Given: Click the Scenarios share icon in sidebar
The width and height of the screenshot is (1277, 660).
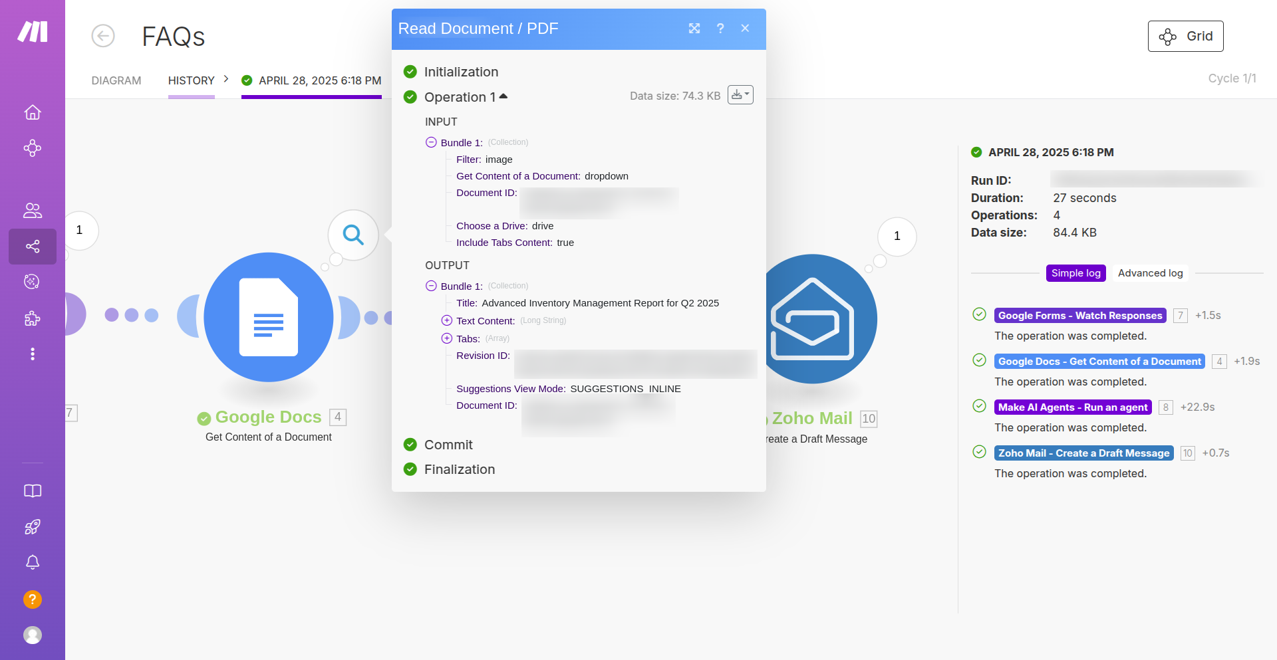Looking at the screenshot, I should [33, 247].
